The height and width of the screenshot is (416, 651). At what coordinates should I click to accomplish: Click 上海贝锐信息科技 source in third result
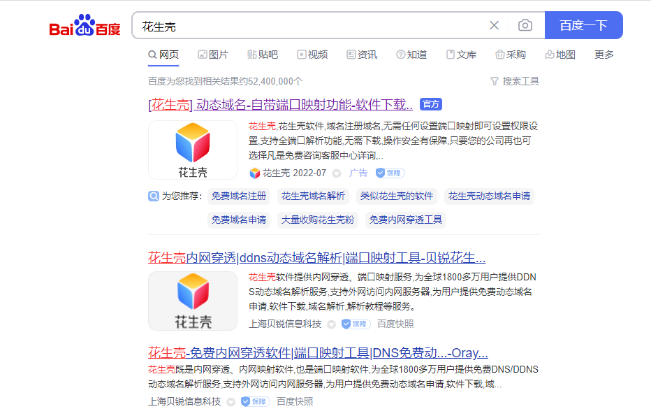coord(185,401)
